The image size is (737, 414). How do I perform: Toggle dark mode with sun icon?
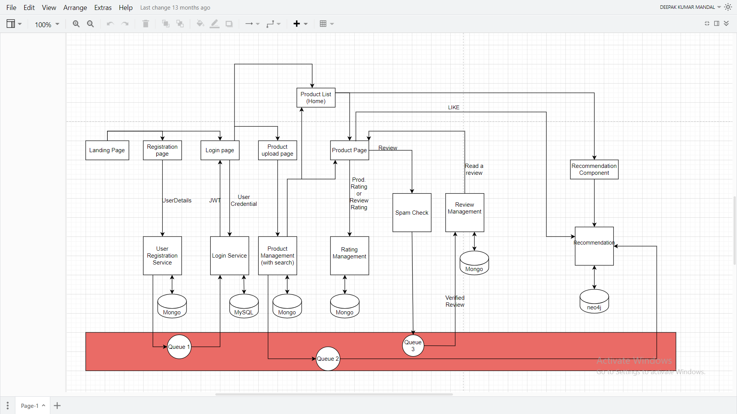[x=728, y=7]
